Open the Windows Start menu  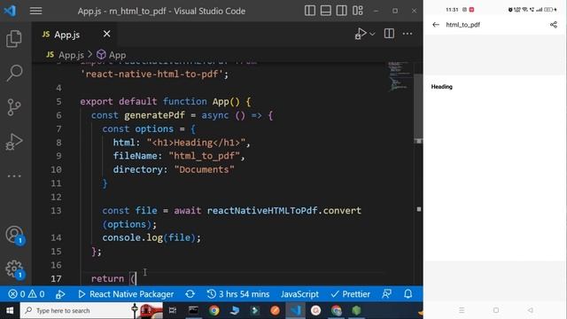(10, 311)
